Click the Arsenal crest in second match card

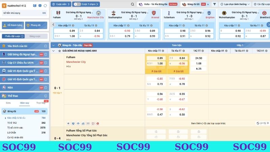[x=154, y=13]
